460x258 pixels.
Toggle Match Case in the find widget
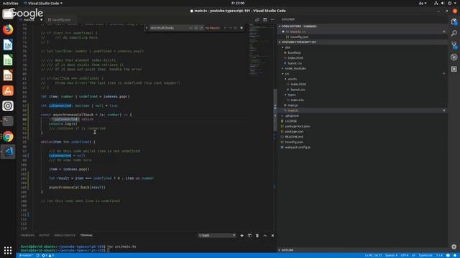191,28
